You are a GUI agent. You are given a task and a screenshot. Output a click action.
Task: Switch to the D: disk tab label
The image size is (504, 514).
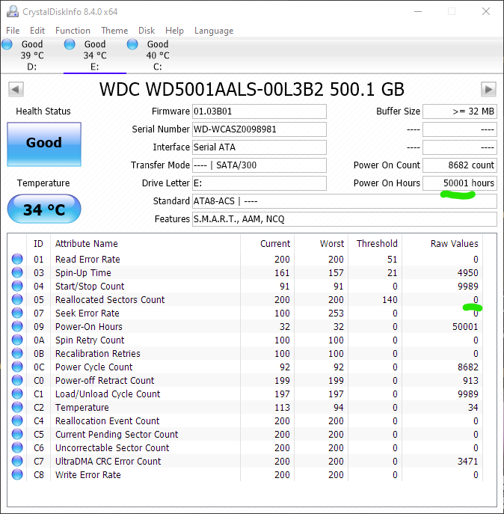point(32,67)
